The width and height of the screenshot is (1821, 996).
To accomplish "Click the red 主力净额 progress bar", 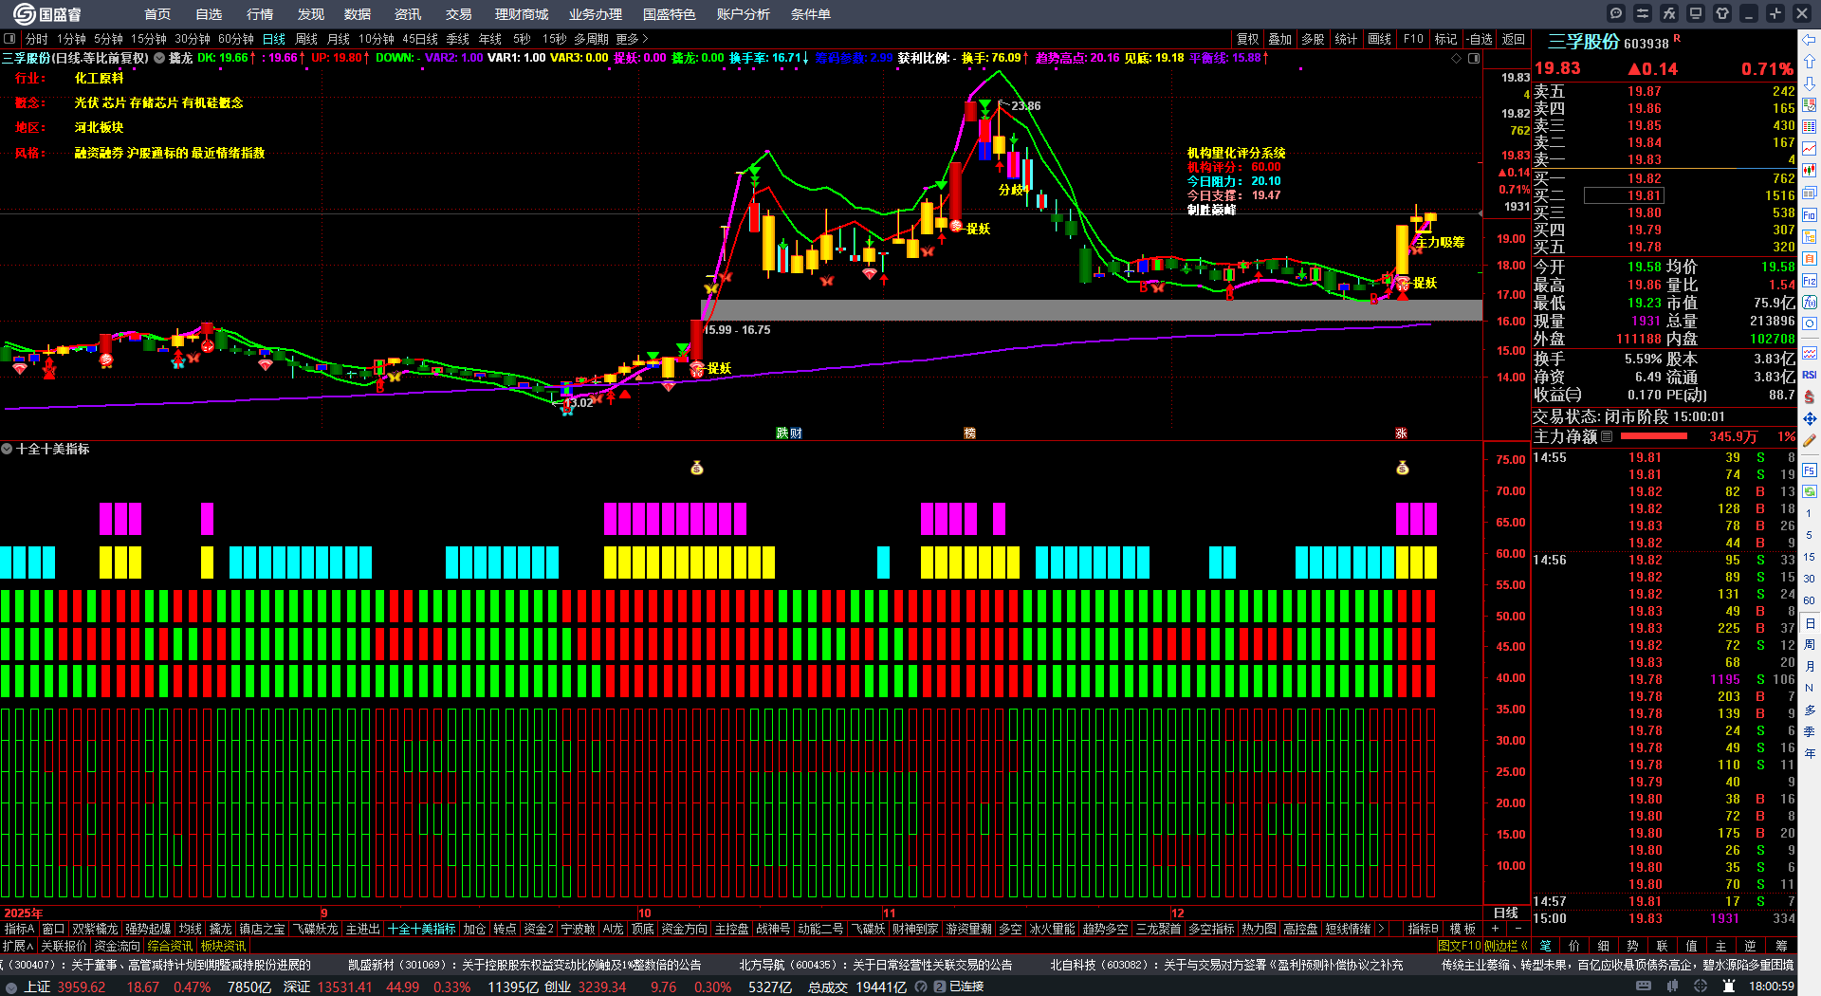I will (x=1654, y=436).
